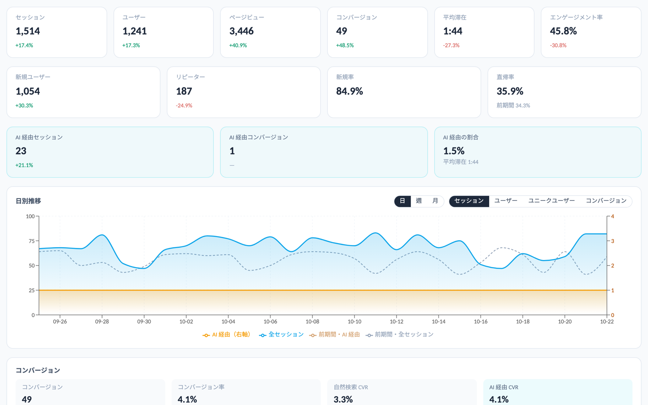Click the AI 経由コンバージョン value 1
Screen dimensions: 648x405
232,151
